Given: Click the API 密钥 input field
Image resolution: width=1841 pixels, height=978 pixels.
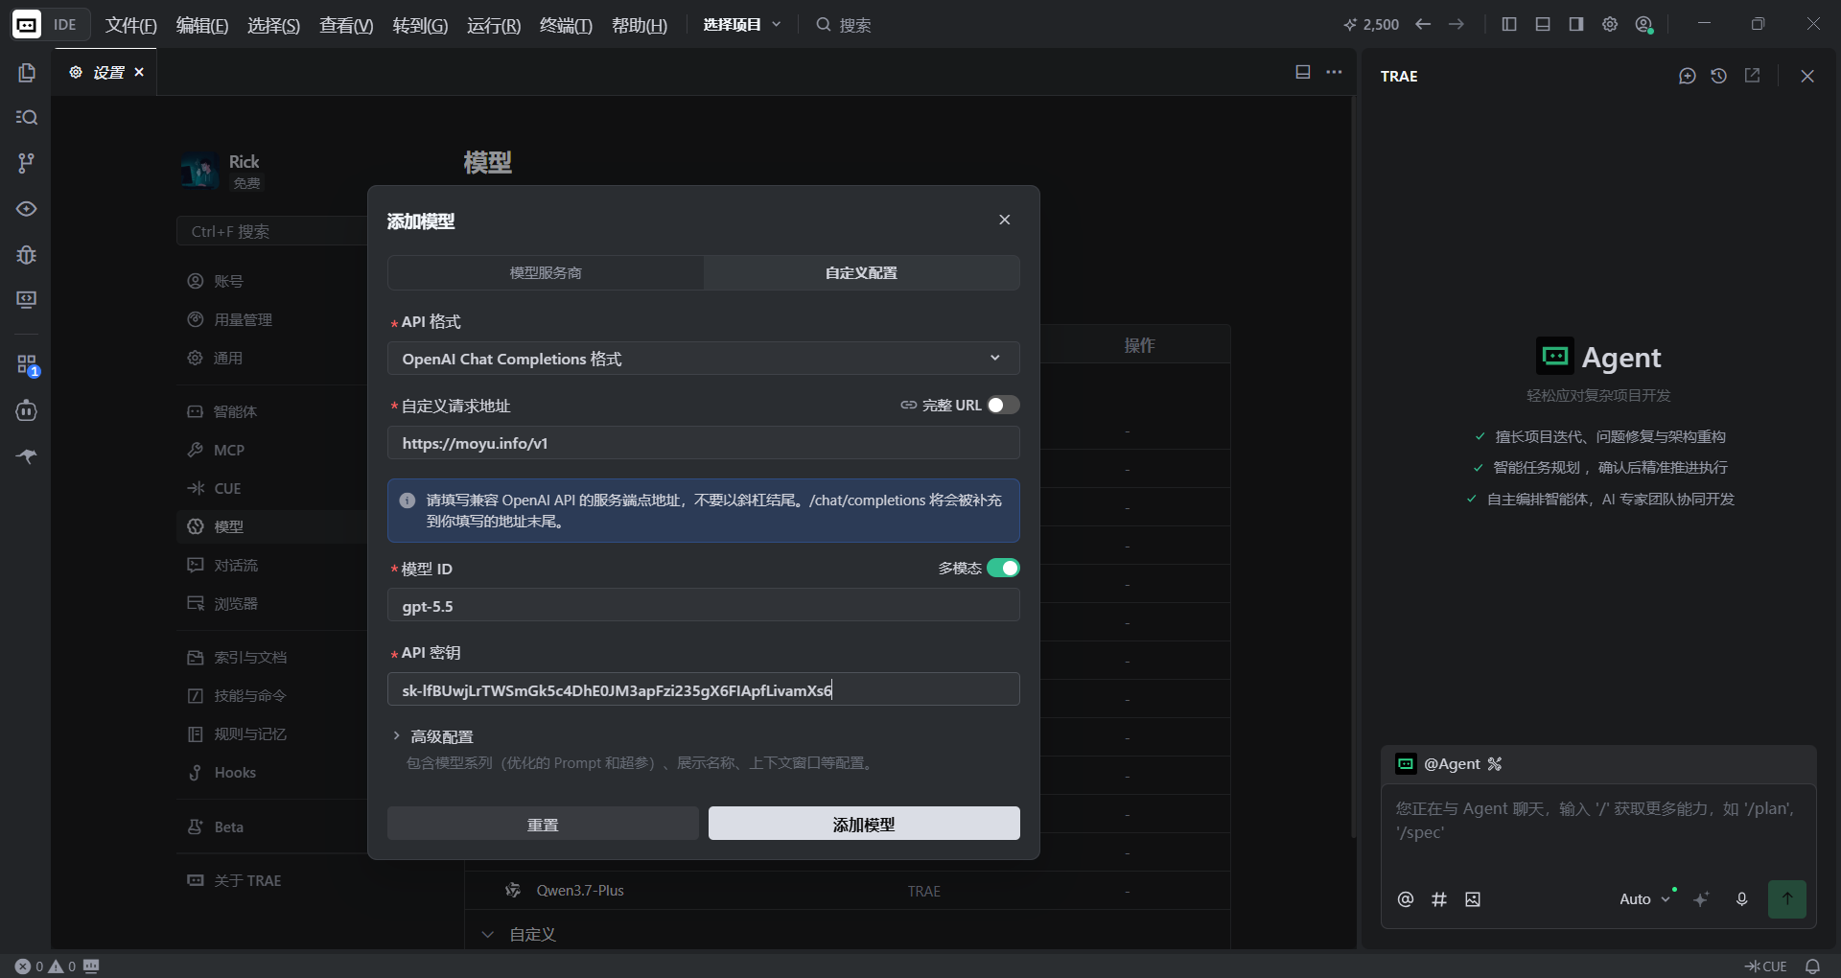Looking at the screenshot, I should 703,689.
